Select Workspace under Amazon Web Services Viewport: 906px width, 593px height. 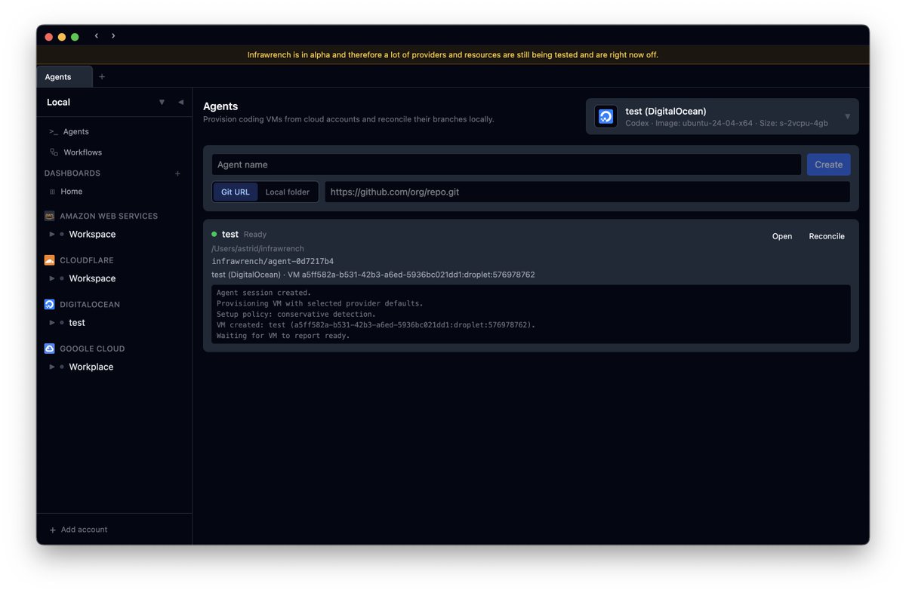(x=92, y=235)
